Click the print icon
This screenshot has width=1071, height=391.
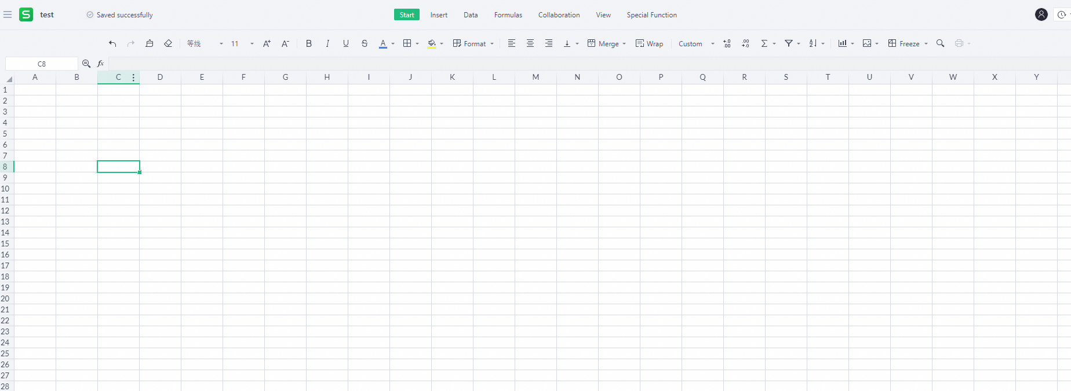point(959,43)
